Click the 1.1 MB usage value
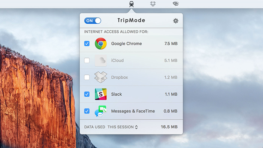 point(171,94)
